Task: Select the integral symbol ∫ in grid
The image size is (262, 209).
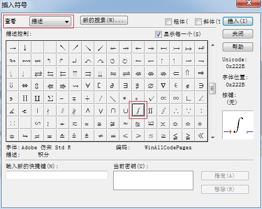Action: tap(138, 110)
